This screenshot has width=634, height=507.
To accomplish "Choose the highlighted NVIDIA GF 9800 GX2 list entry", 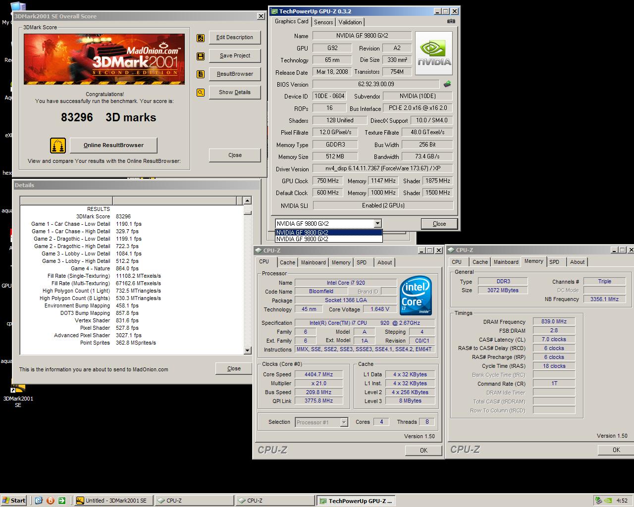I will point(329,232).
